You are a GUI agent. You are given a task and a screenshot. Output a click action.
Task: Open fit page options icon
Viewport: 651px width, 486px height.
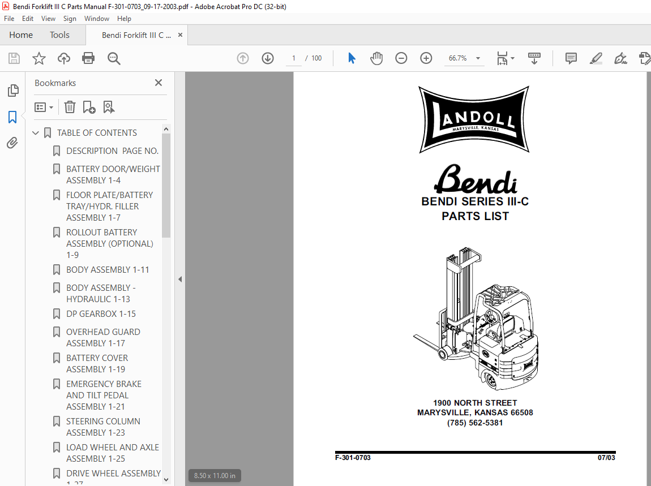[x=506, y=58]
